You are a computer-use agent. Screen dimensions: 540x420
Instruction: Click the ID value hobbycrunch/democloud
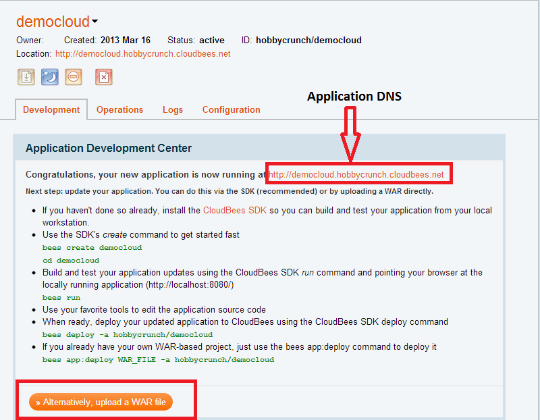[x=308, y=41]
